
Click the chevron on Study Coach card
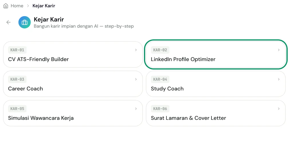[x=278, y=79]
